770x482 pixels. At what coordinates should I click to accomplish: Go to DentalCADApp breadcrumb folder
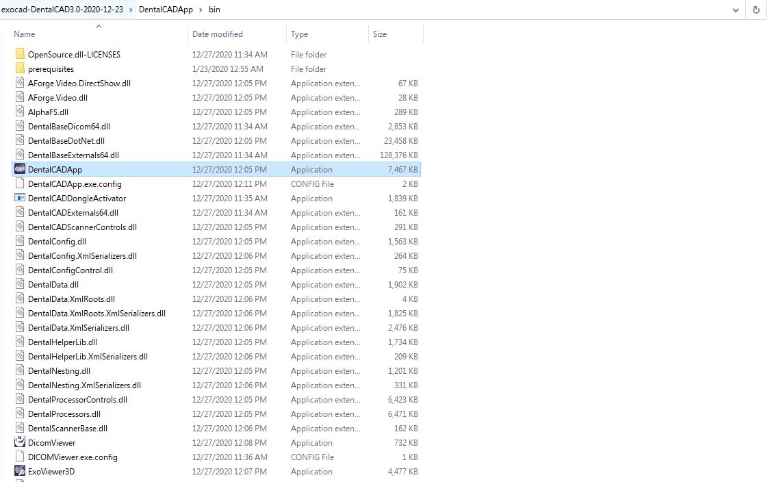click(x=166, y=10)
